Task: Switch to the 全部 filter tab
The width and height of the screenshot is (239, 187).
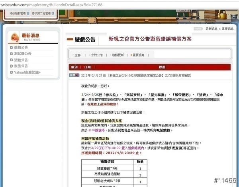Action: pos(77,55)
